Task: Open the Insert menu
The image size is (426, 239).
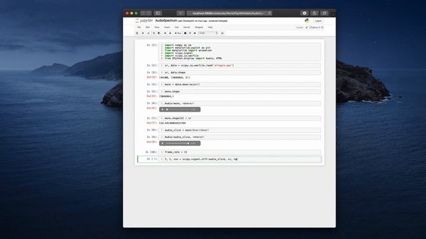Action: [x=167, y=27]
